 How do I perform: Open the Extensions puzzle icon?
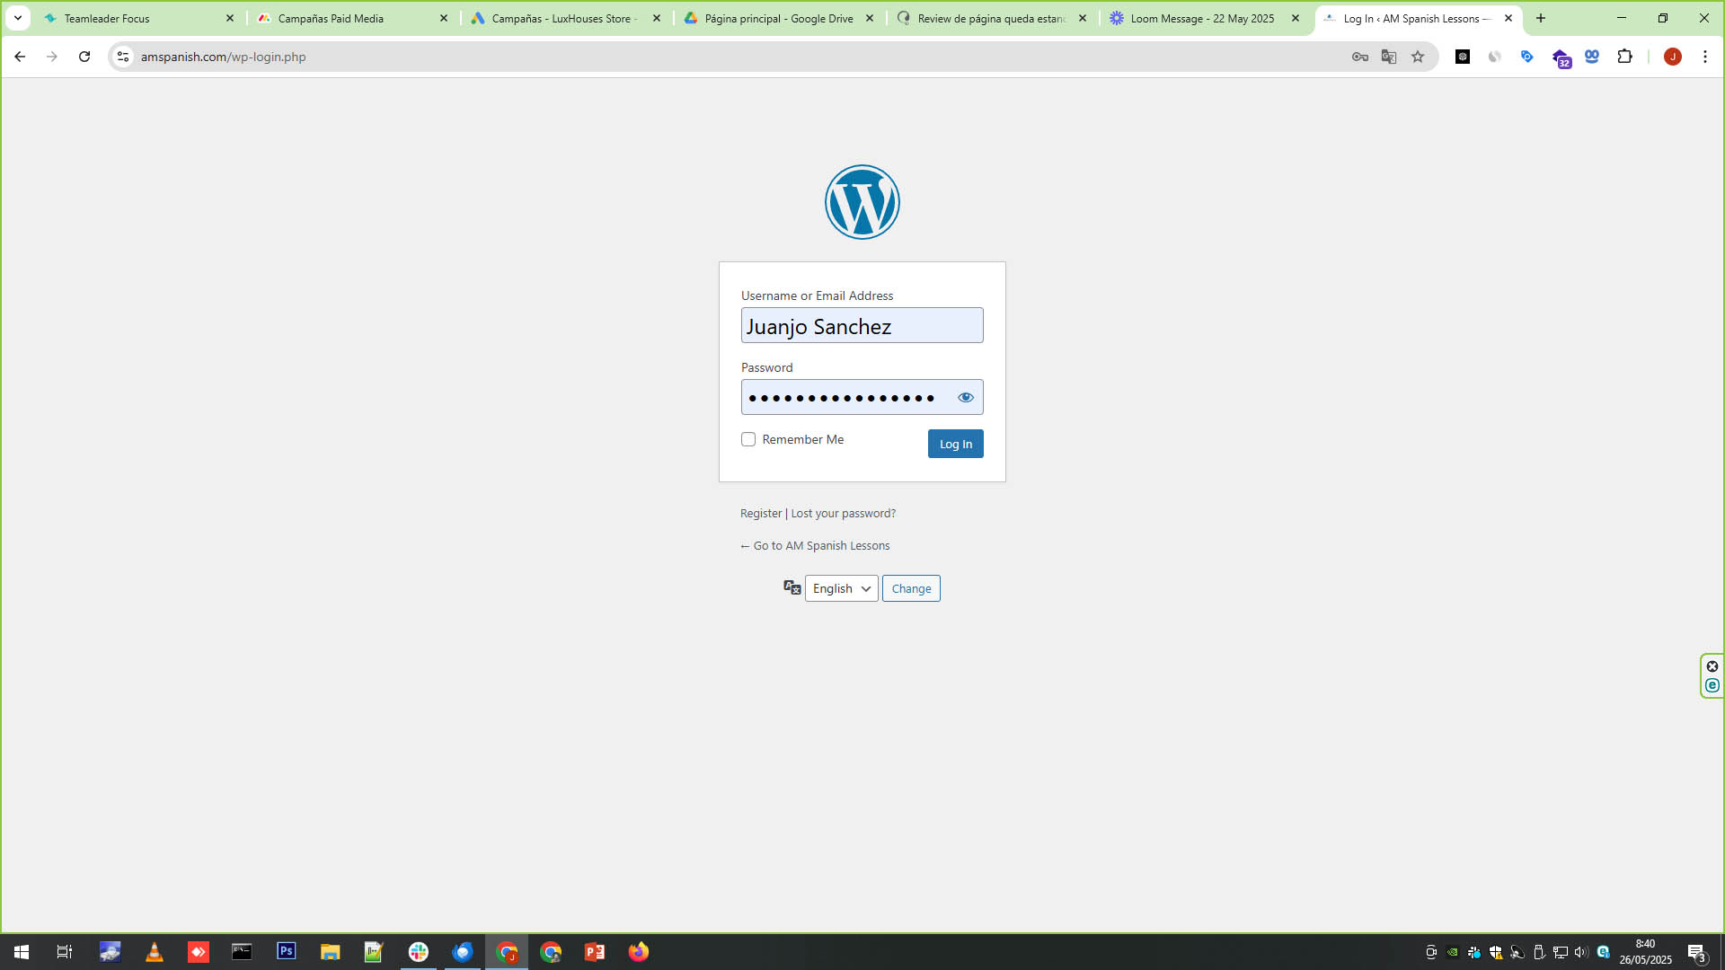(x=1624, y=57)
